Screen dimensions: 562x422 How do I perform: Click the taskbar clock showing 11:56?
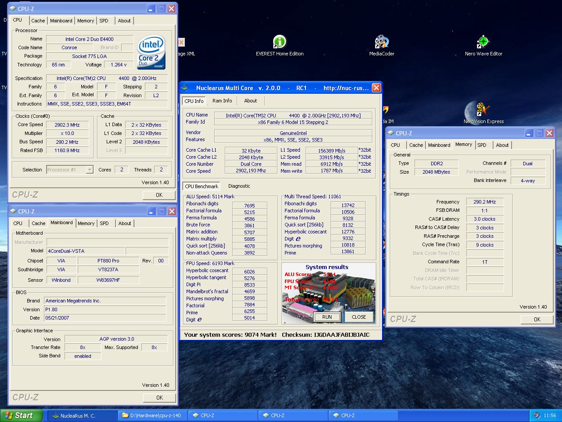[550, 415]
